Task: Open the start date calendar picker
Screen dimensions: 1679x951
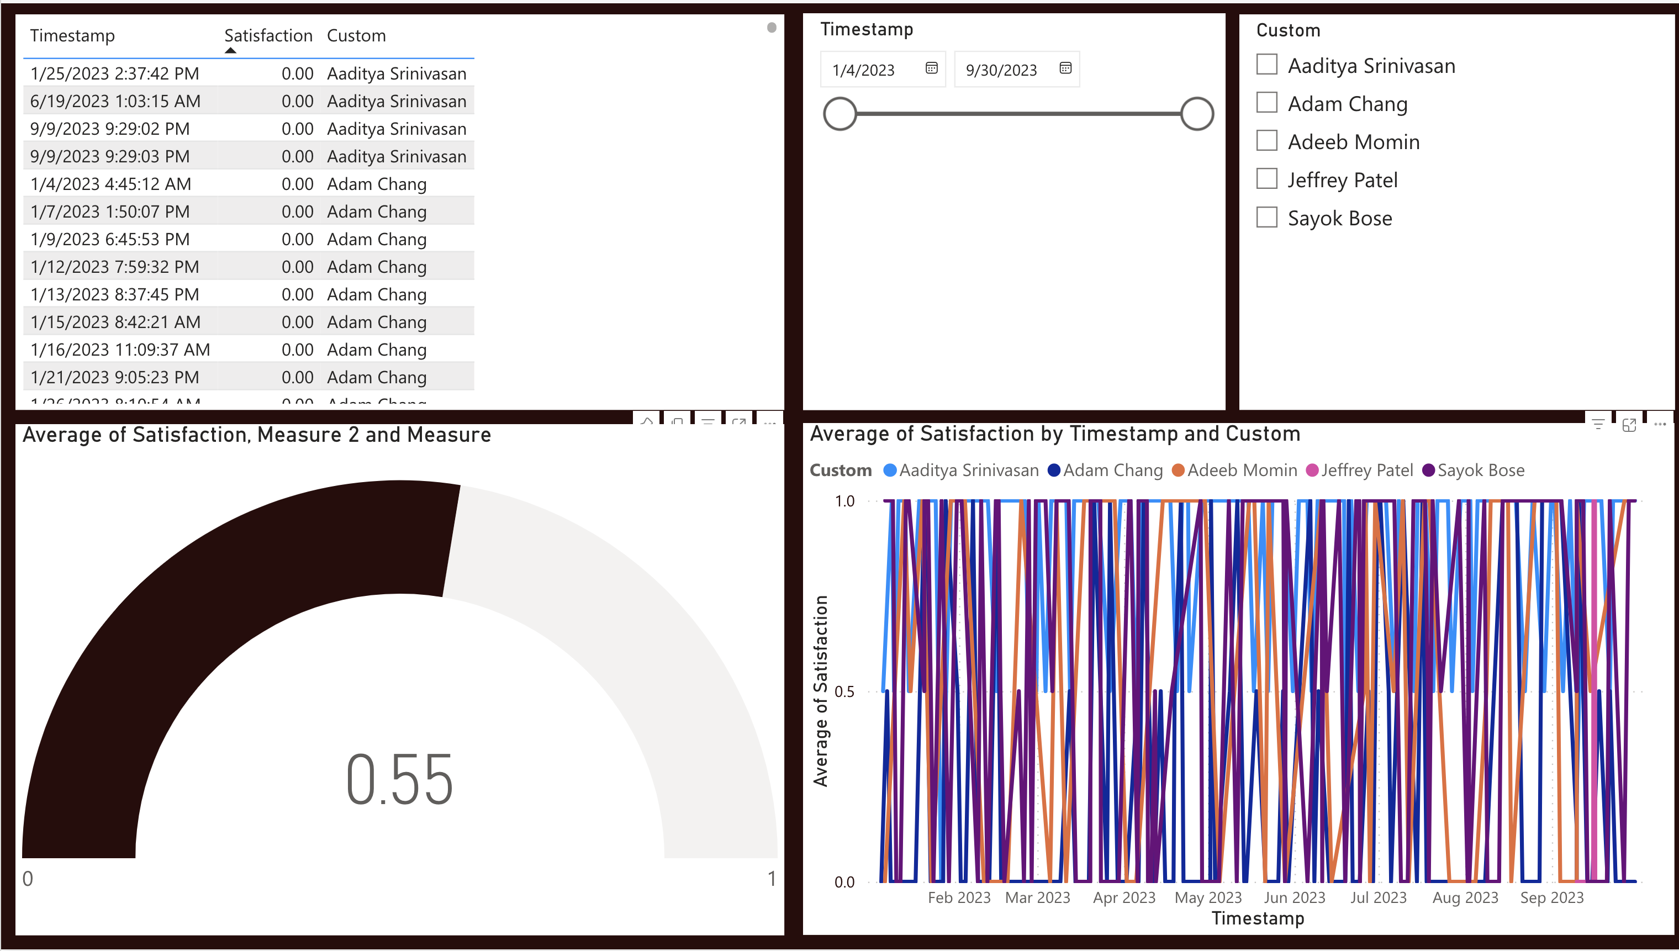Action: (x=931, y=68)
